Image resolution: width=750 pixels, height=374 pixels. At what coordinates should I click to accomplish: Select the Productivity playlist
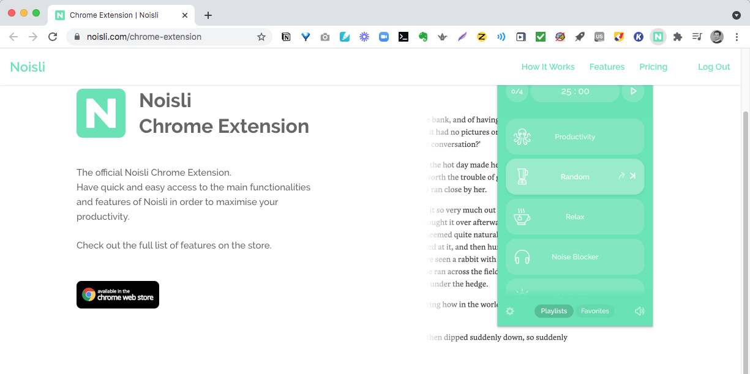pos(574,137)
